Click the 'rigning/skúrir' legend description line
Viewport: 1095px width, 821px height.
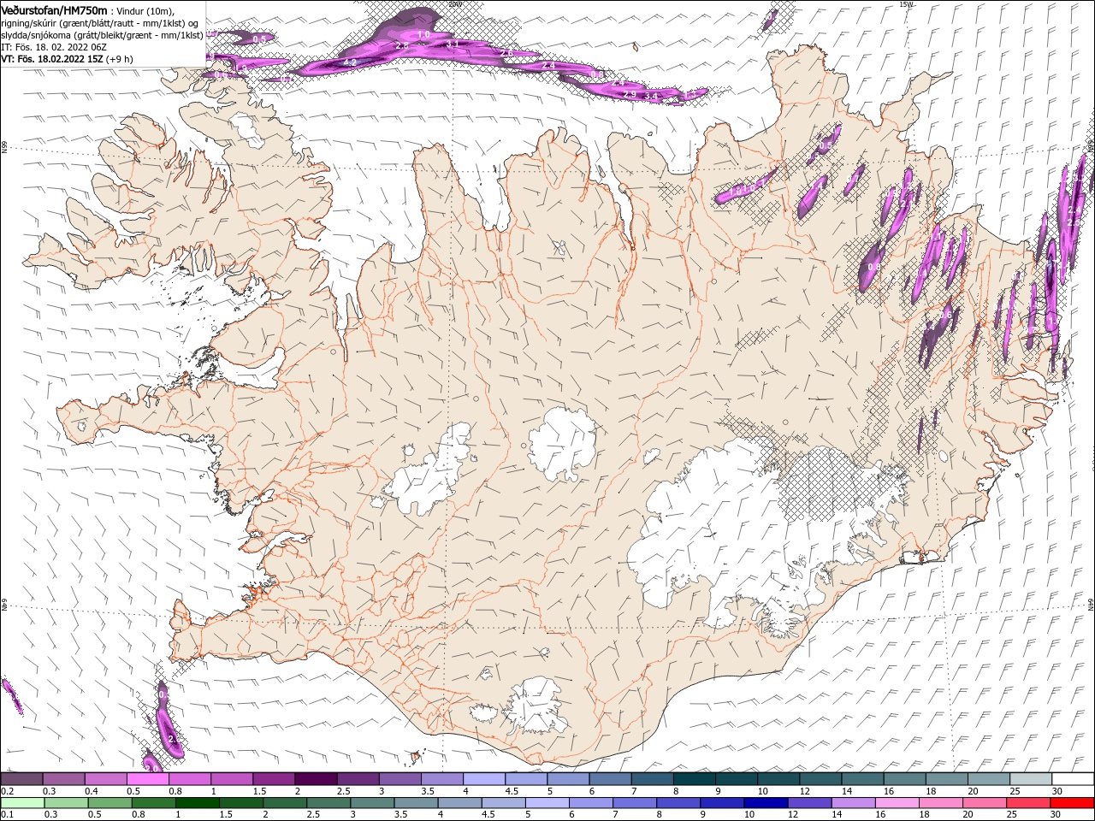pos(101,22)
